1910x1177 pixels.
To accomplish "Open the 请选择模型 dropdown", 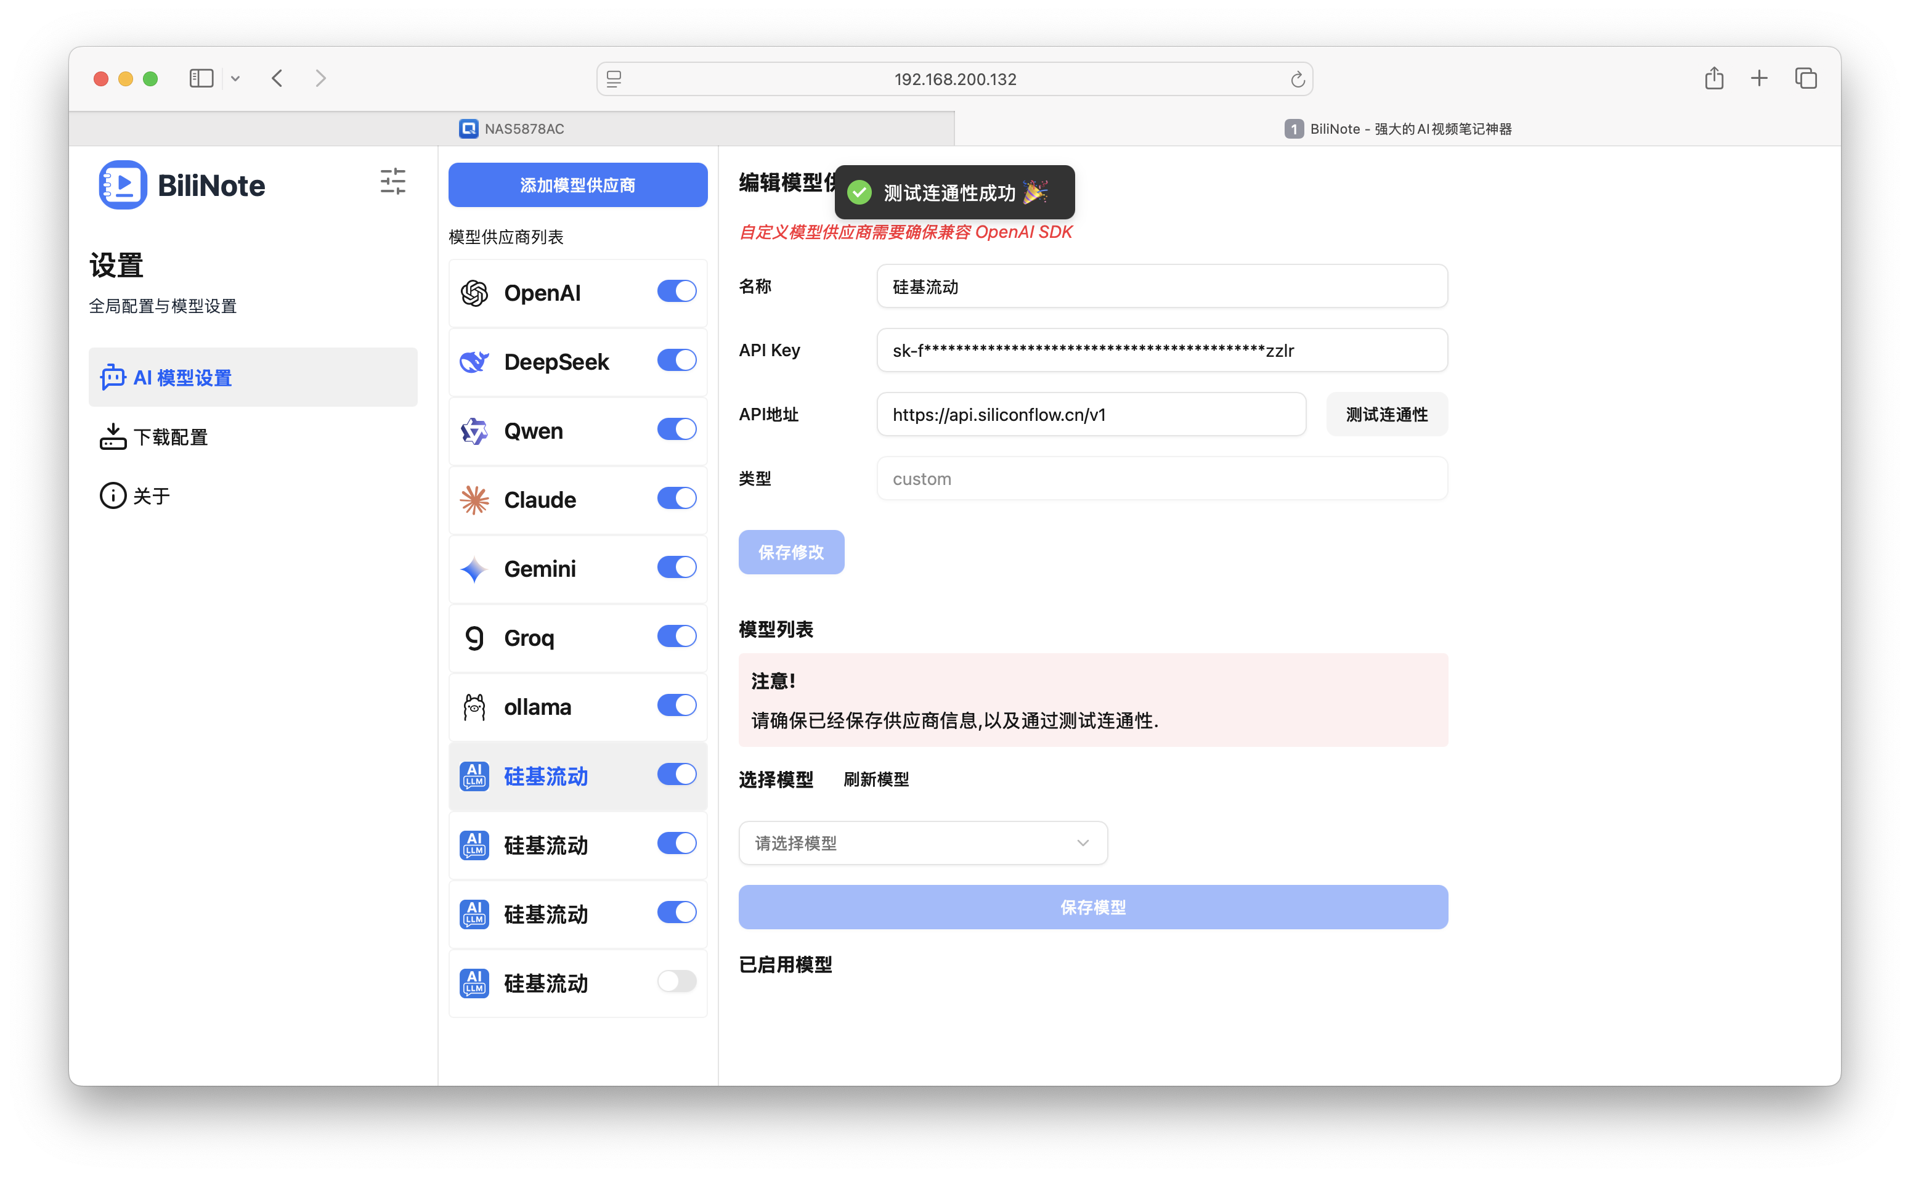I will [922, 842].
